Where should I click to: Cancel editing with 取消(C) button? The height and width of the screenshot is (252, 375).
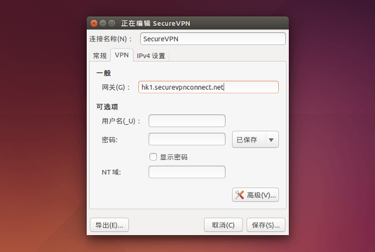point(223,225)
